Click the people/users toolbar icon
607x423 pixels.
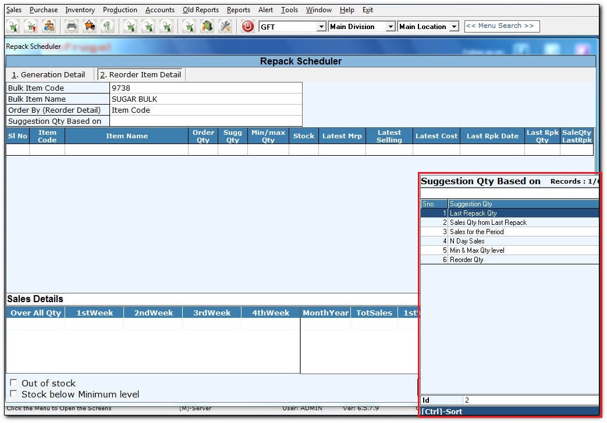[x=49, y=26]
